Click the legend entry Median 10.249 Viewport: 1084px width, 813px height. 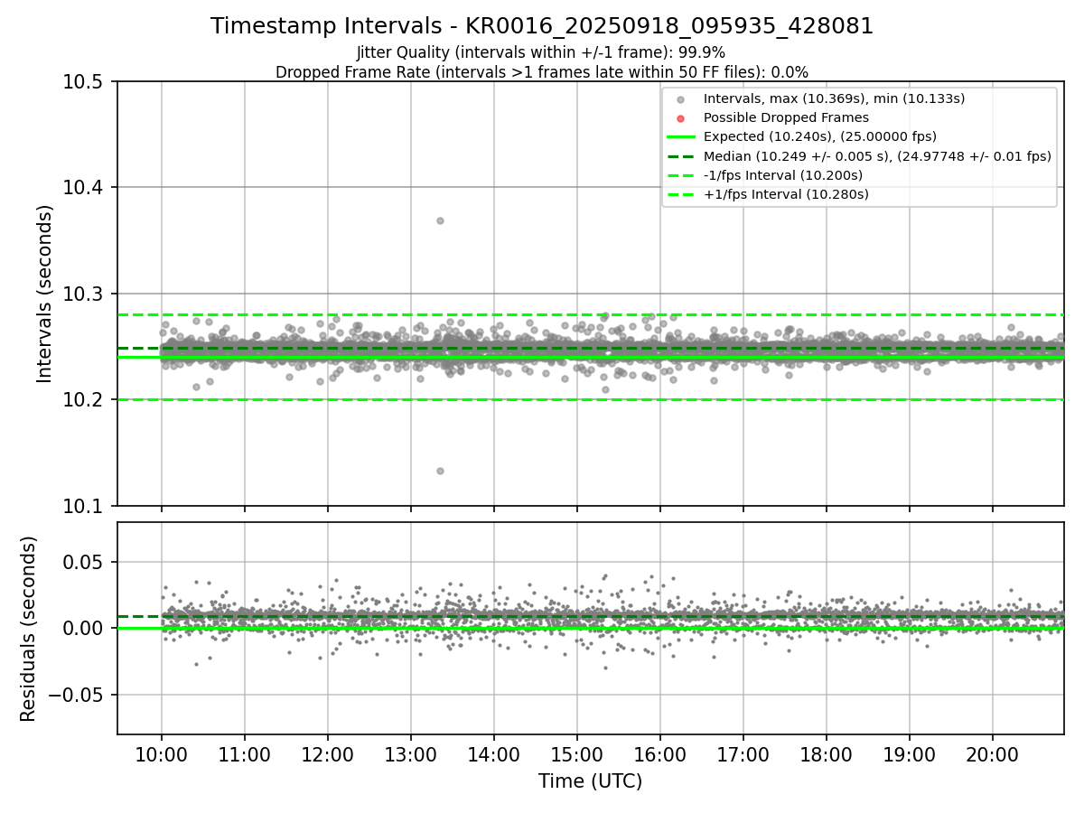(877, 155)
